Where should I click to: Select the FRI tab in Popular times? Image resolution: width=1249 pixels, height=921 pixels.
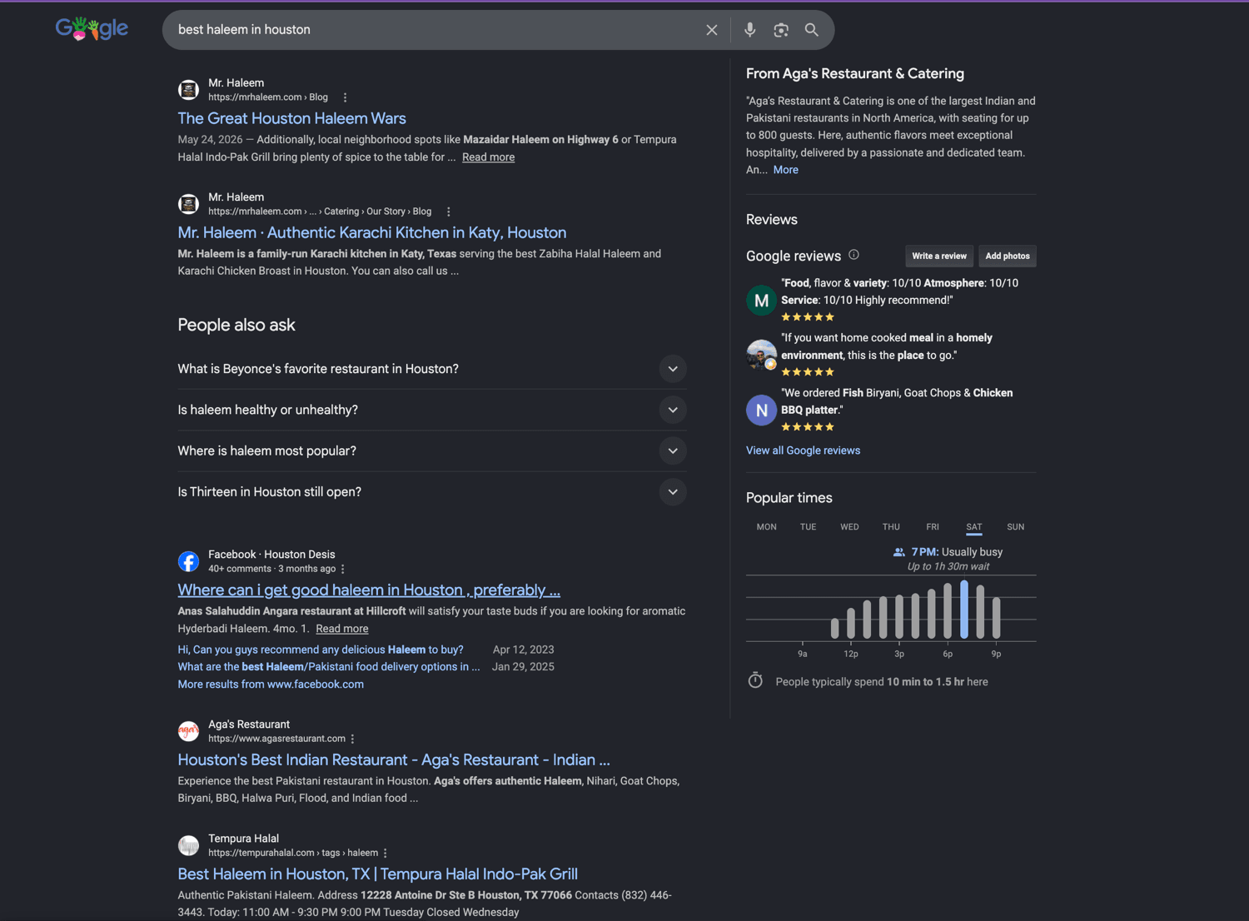[x=933, y=527]
